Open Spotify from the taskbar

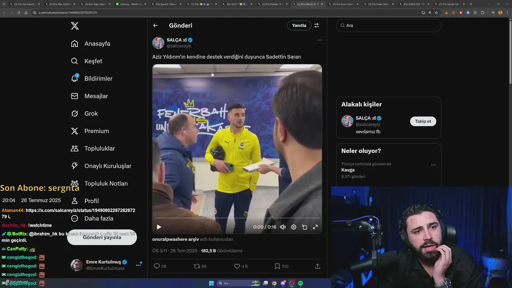pyautogui.click(x=300, y=283)
